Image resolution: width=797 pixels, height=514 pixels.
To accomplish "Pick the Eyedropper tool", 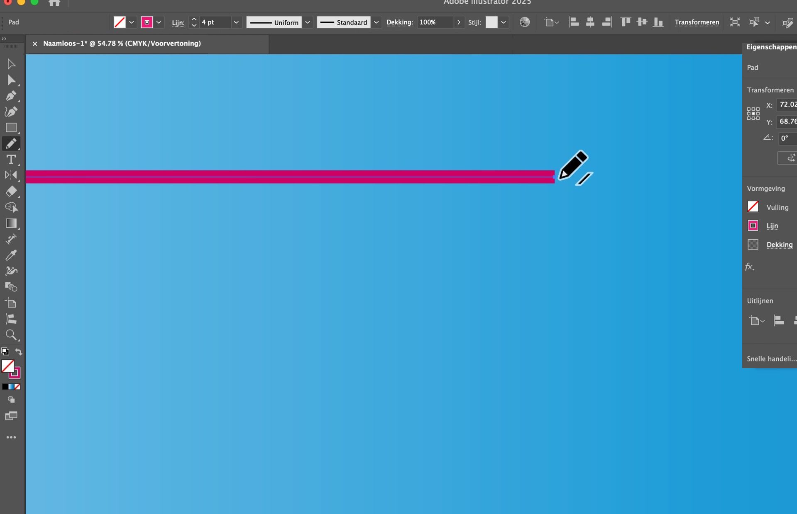I will point(11,255).
